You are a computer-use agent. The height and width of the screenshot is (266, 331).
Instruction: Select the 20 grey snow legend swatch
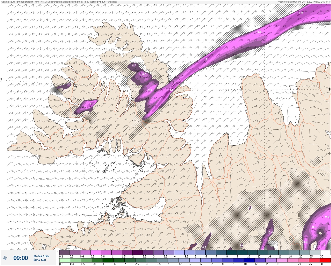(x=304, y=252)
